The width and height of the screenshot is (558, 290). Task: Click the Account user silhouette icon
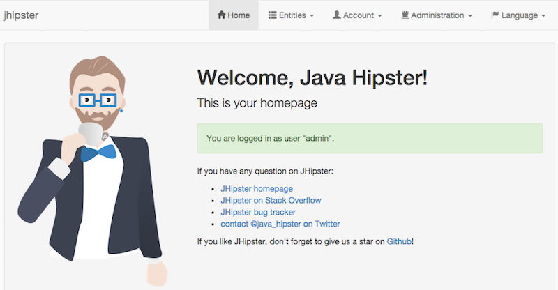coord(336,15)
